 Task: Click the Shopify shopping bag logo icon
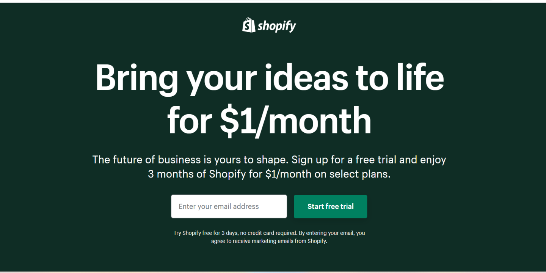coord(249,25)
